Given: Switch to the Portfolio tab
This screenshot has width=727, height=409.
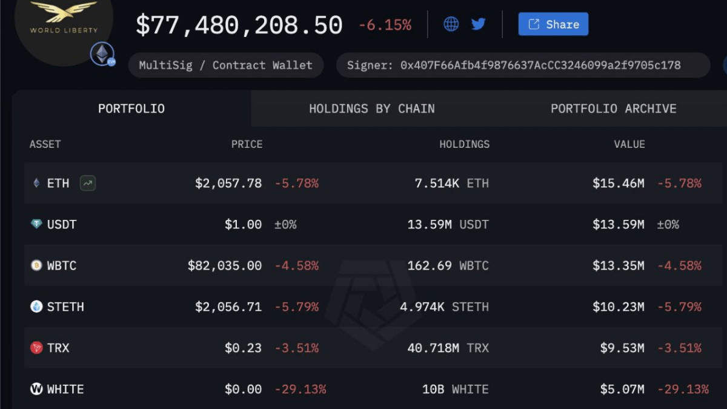Looking at the screenshot, I should tap(131, 109).
